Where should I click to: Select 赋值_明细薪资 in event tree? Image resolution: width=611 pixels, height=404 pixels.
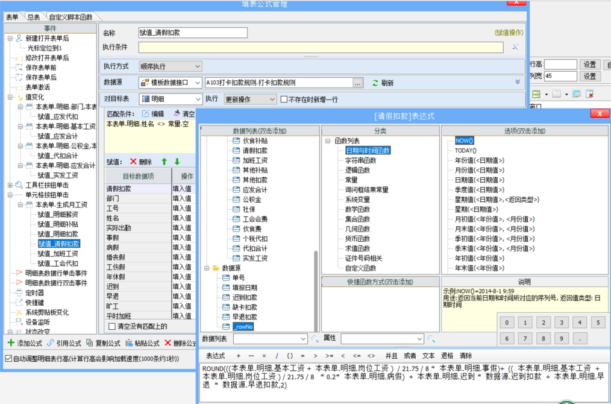coord(58,215)
